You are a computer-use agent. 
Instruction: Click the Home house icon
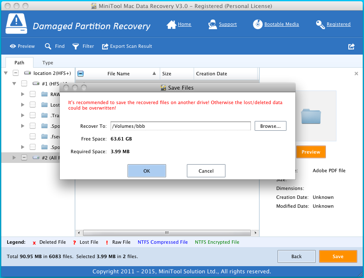pyautogui.click(x=171, y=25)
